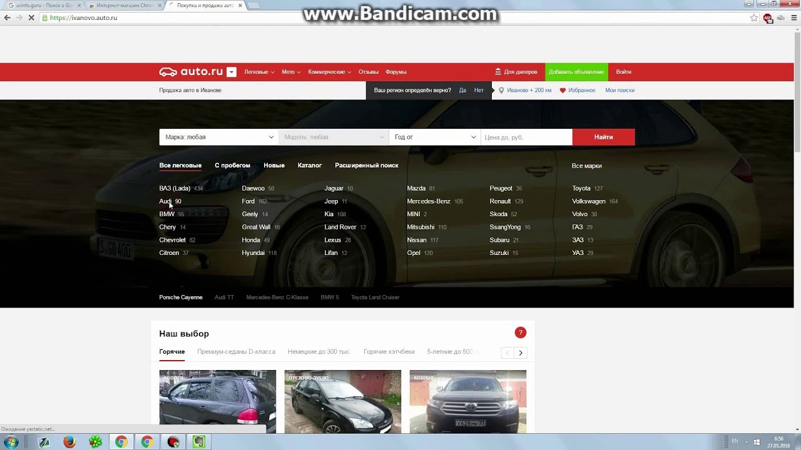801x450 pixels.
Task: Choose the Audi brand link
Action: click(165, 201)
